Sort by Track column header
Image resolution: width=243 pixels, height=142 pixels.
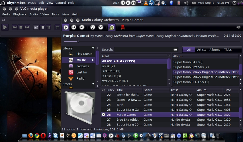pyautogui.click(x=111, y=90)
